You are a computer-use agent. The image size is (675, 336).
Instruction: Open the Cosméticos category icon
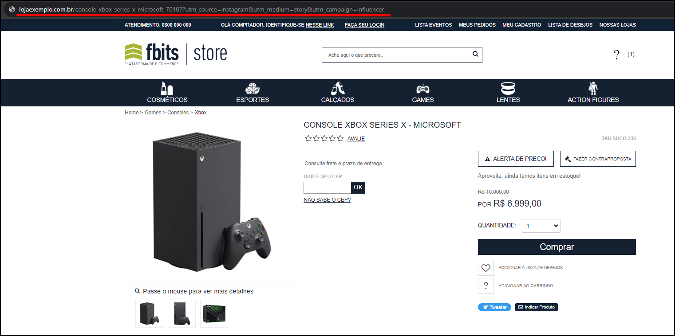[x=167, y=89]
